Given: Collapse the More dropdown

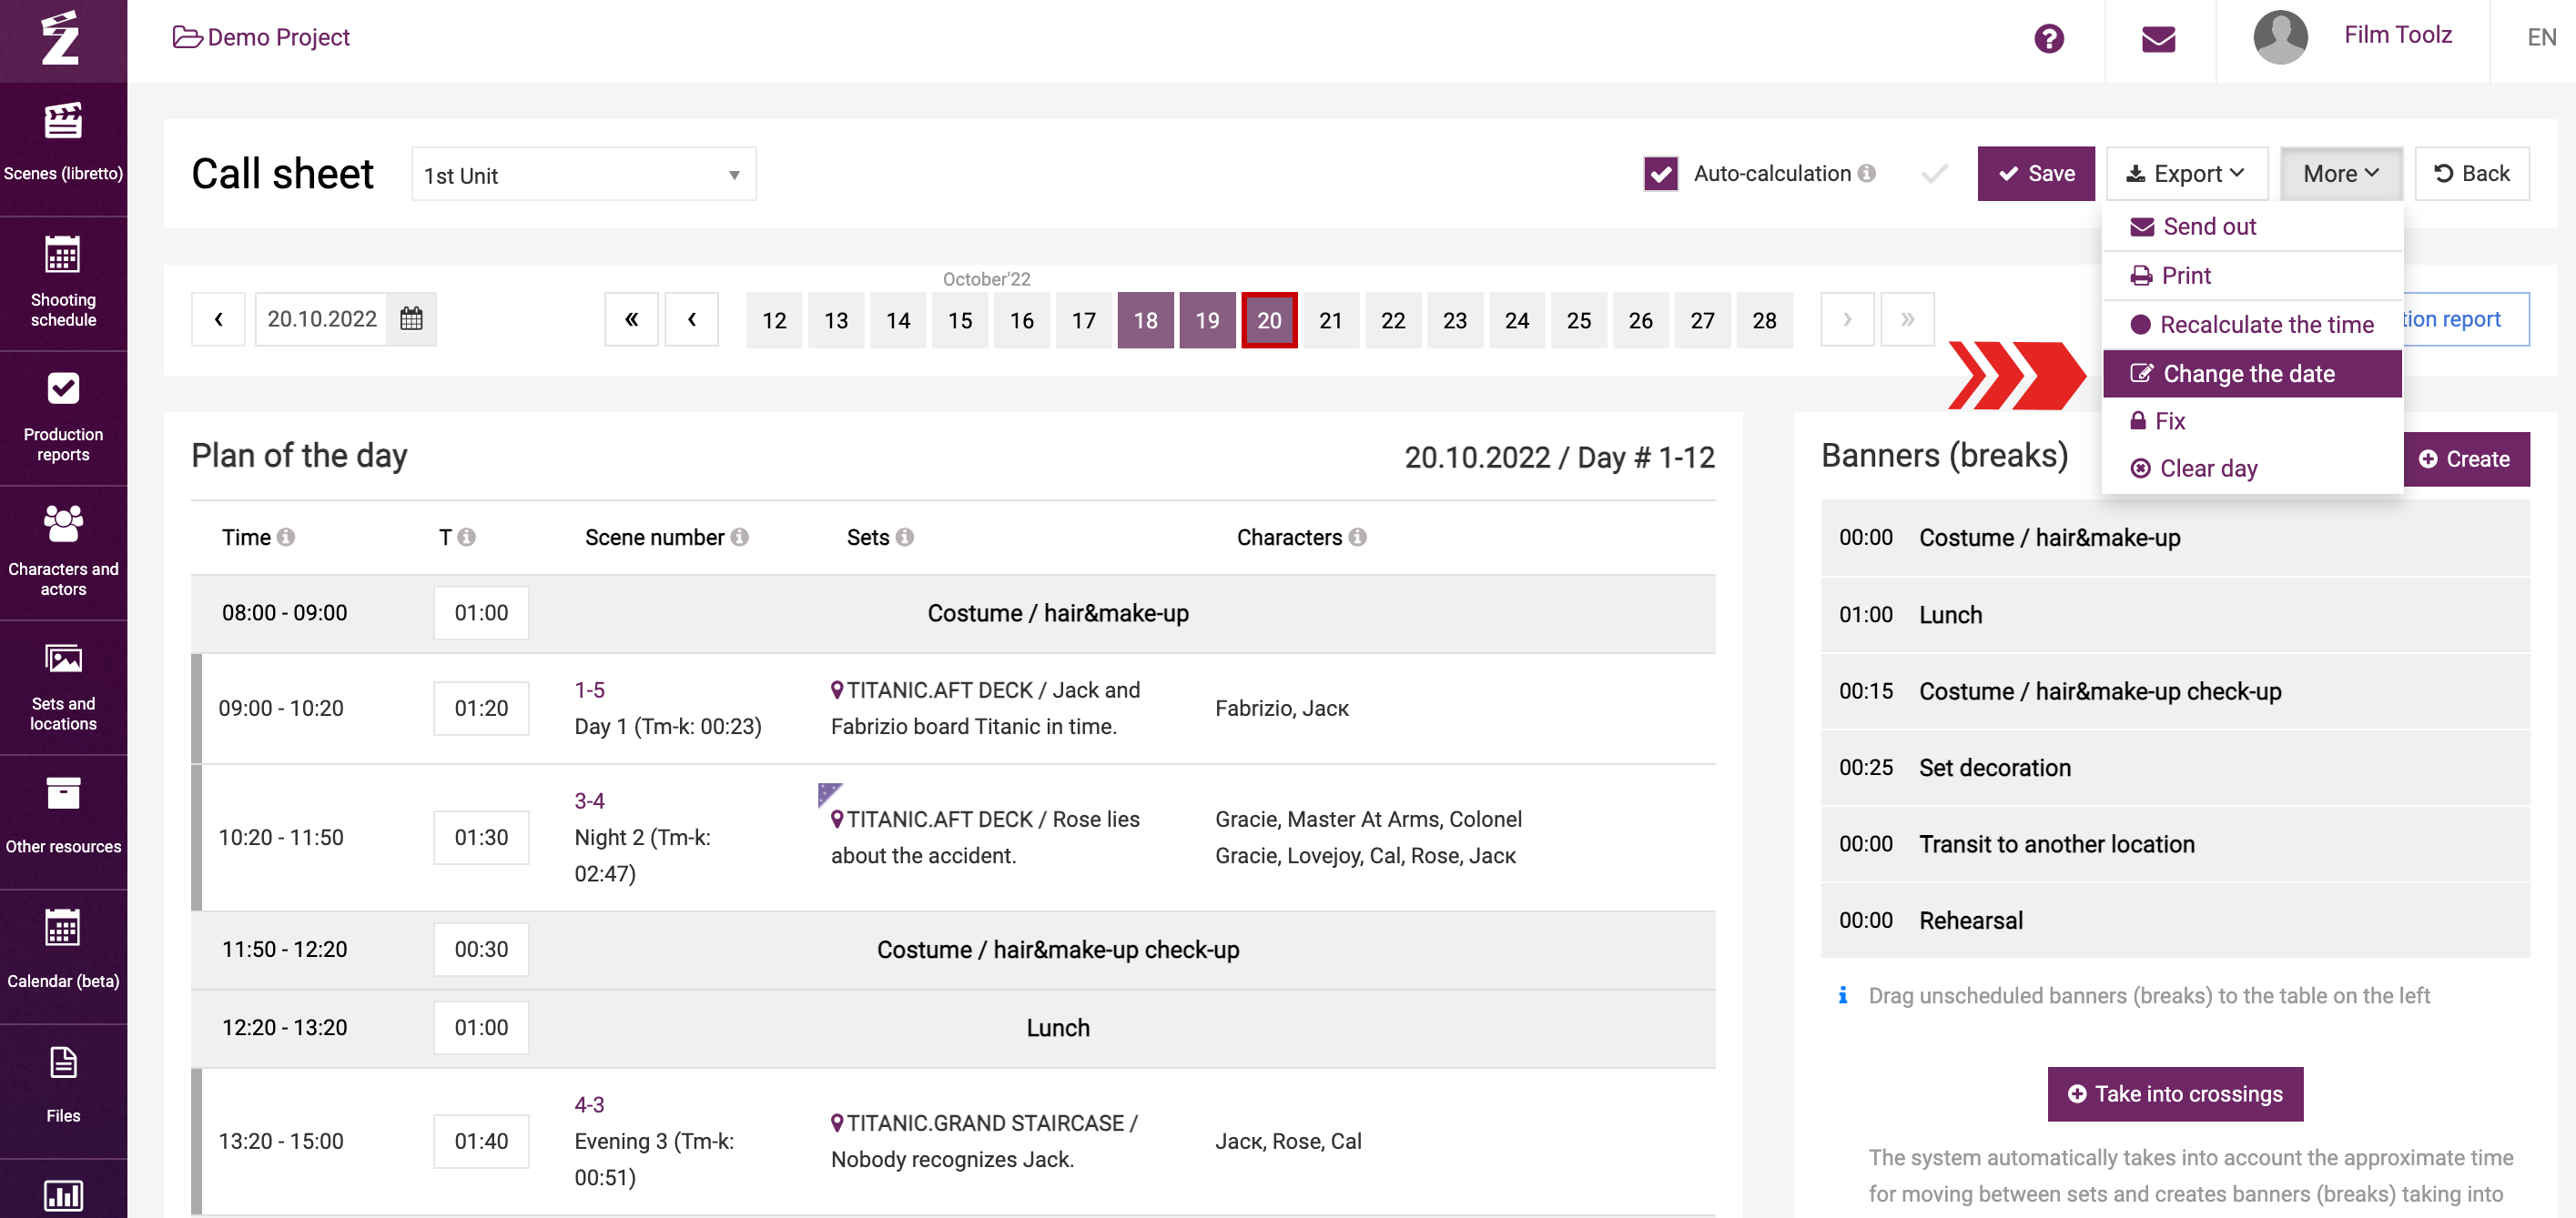Looking at the screenshot, I should tap(2340, 174).
